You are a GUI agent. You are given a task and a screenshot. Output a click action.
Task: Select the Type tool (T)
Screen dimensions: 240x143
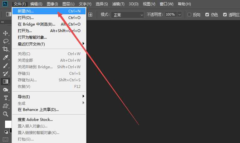coord(6,98)
